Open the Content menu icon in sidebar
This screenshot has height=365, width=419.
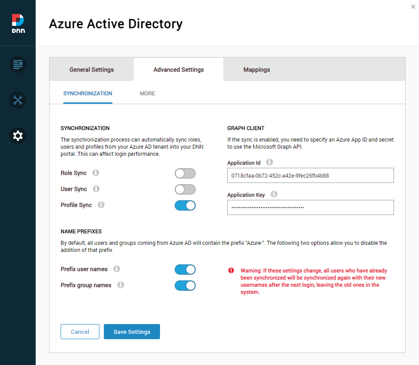pyautogui.click(x=18, y=65)
